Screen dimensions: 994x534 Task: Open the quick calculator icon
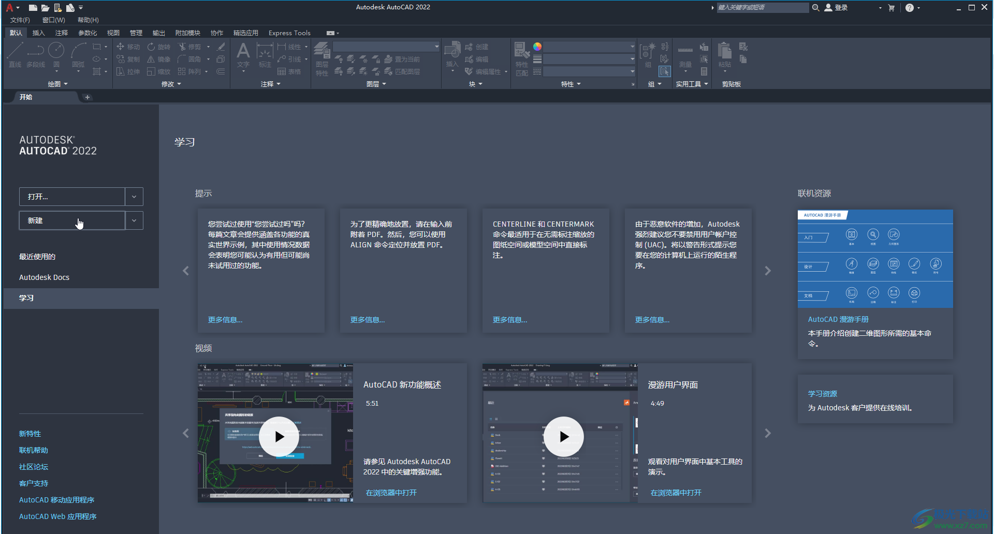[704, 71]
